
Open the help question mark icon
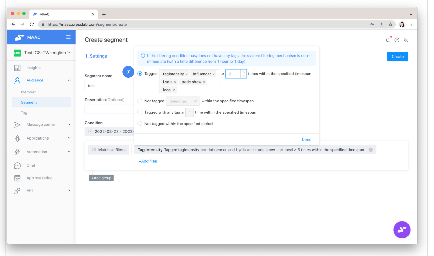397,40
